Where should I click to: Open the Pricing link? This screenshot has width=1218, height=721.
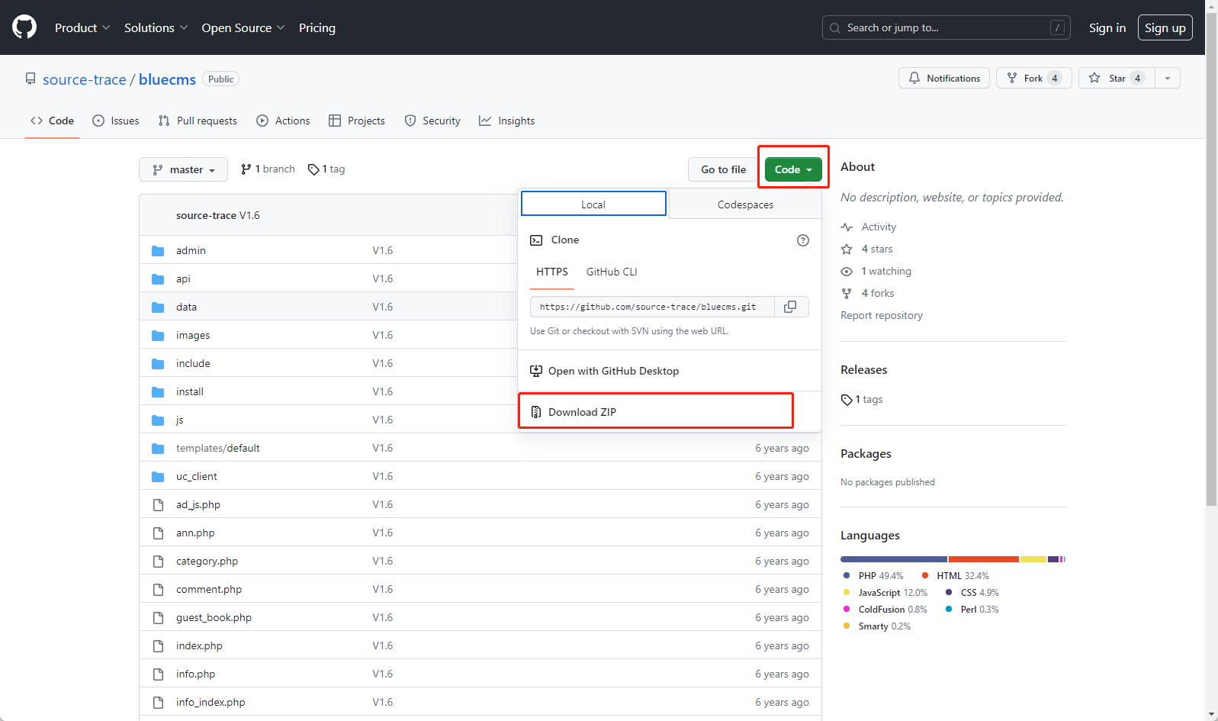tap(317, 27)
